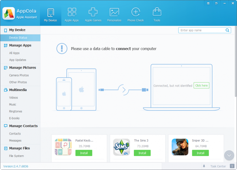Image resolution: width=237 pixels, height=170 pixels.
Task: Click the 64.70MB size text
Action: (x=201, y=146)
